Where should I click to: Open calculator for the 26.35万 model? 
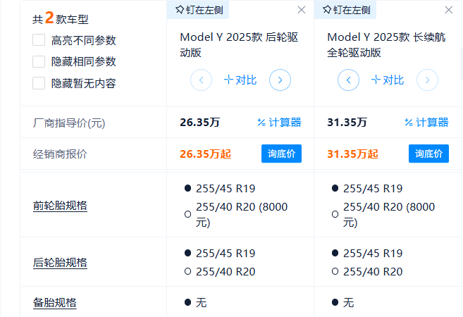(x=279, y=122)
